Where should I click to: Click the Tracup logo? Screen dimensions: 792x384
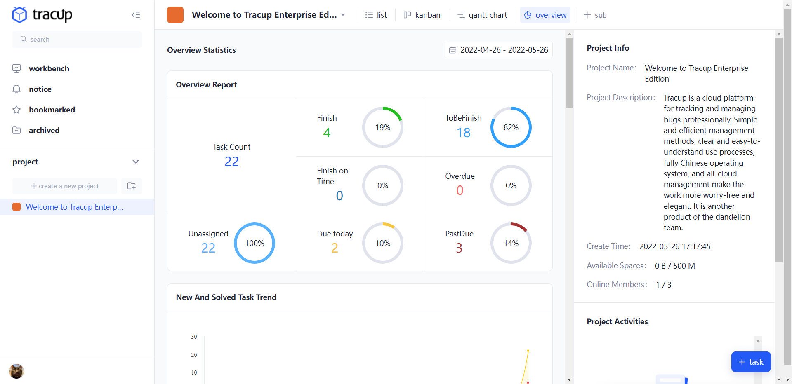click(x=42, y=15)
